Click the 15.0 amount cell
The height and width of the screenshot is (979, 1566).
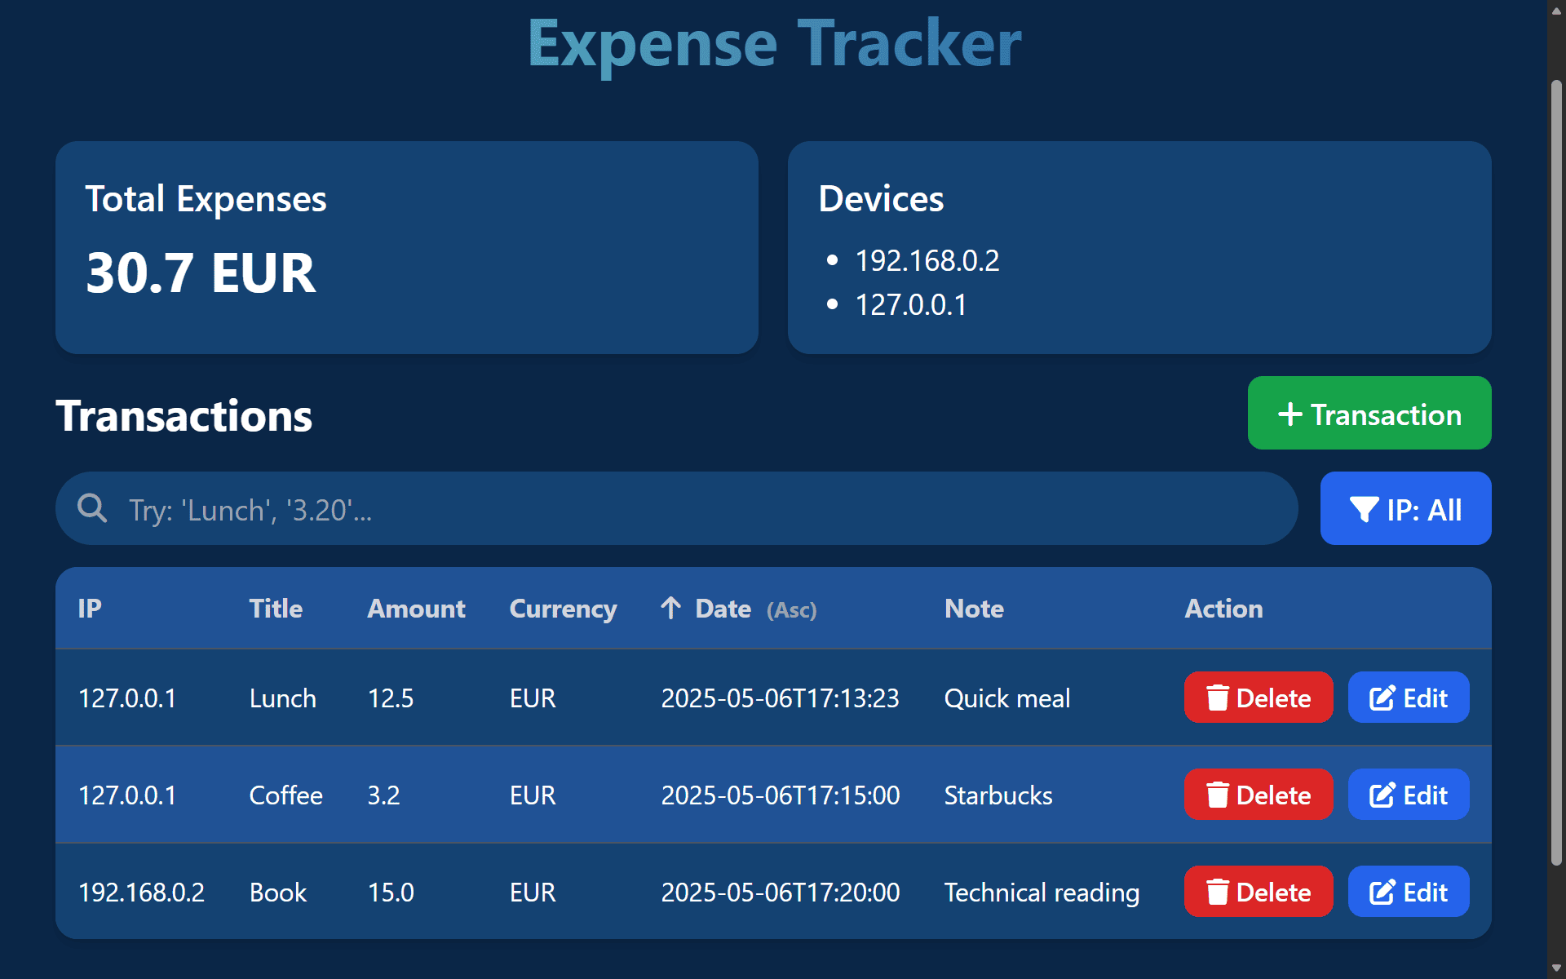pyautogui.click(x=391, y=893)
